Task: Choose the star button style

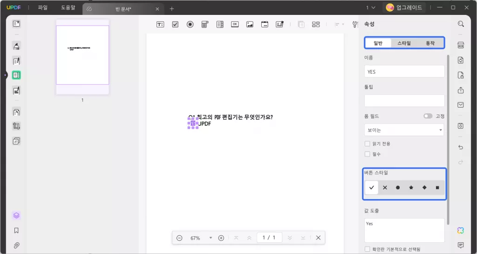Action: [x=411, y=188]
